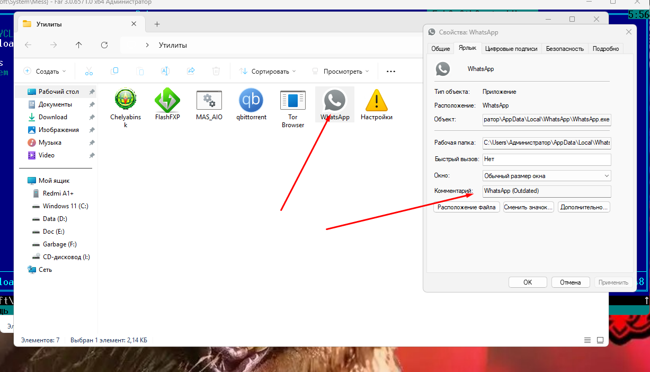Select the Chelyabinsk shortcut icon
650x372 pixels.
tap(126, 100)
